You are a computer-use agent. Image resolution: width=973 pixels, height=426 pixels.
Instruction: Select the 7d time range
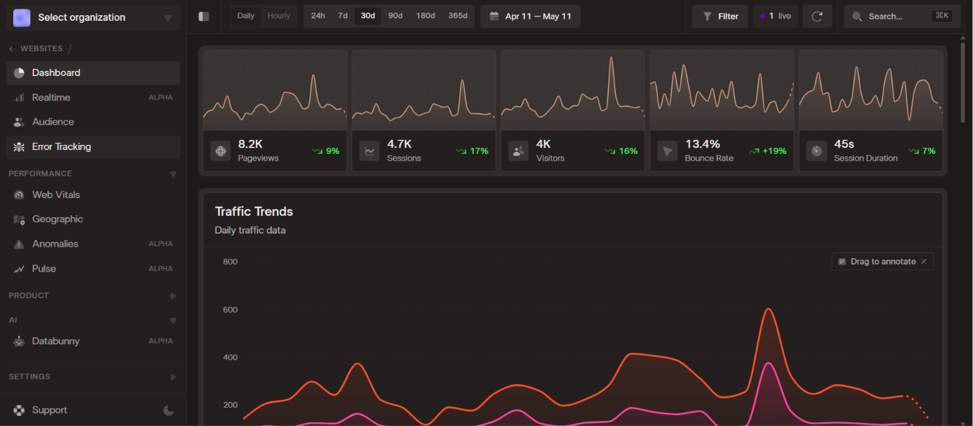click(343, 16)
